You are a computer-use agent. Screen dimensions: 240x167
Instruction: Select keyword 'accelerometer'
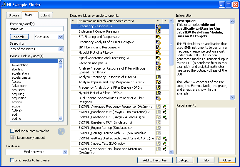(x=21, y=77)
